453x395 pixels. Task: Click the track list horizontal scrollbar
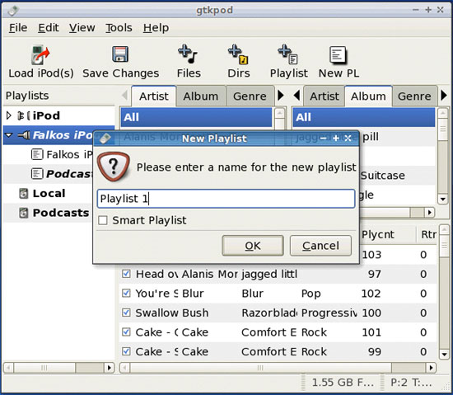[278, 368]
